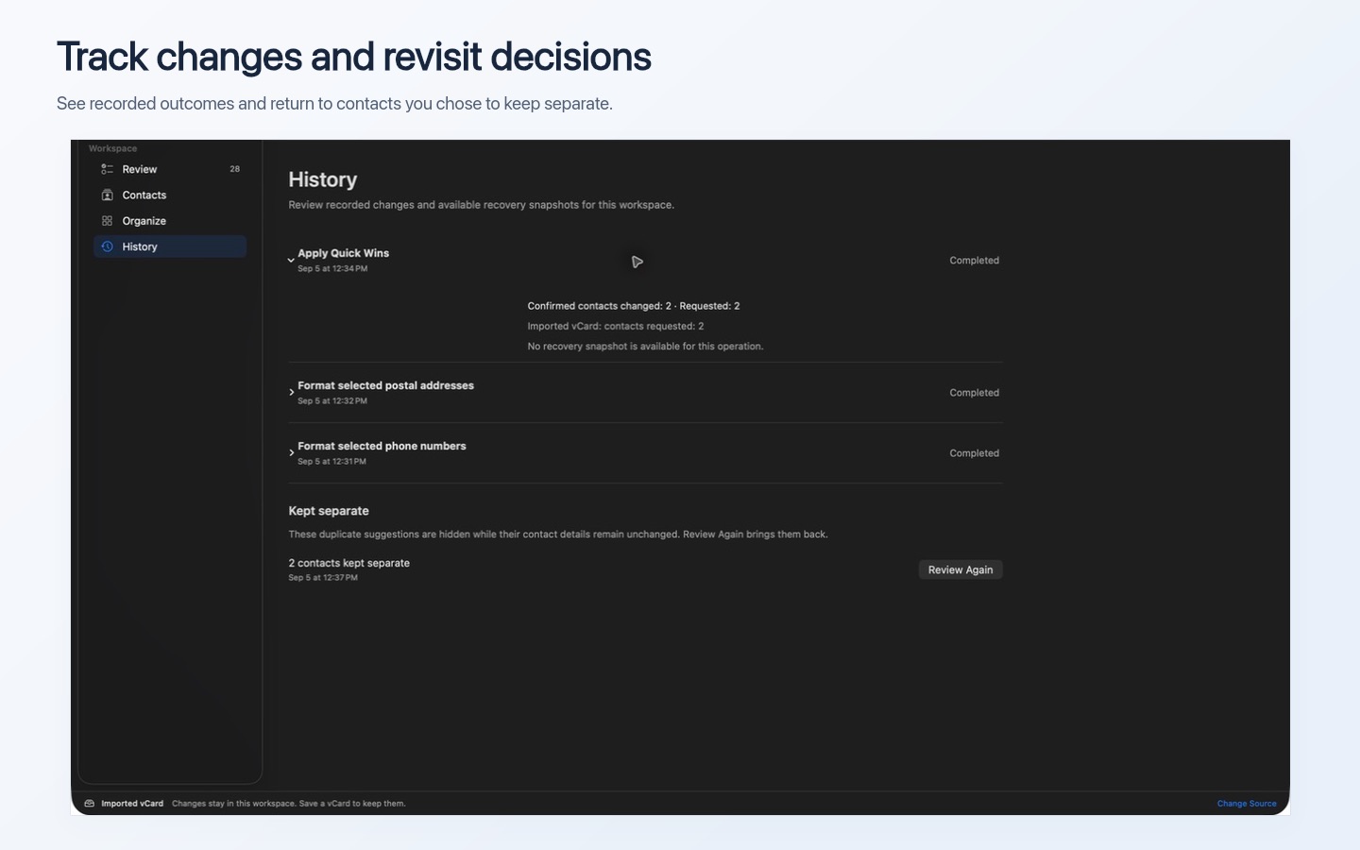The height and width of the screenshot is (850, 1360).
Task: Click the Review Again button
Action: pyautogui.click(x=960, y=569)
